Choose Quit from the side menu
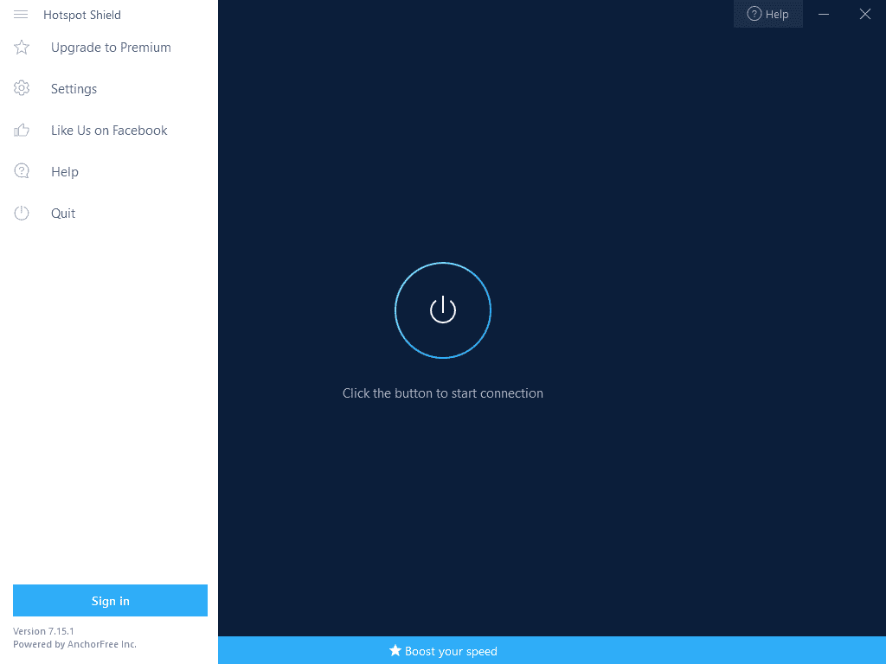886x664 pixels. [x=109, y=214]
